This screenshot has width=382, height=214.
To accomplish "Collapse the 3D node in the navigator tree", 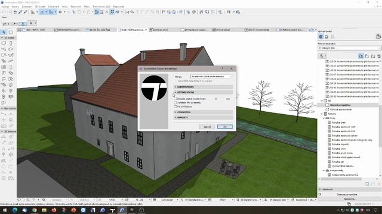I will (322, 100).
